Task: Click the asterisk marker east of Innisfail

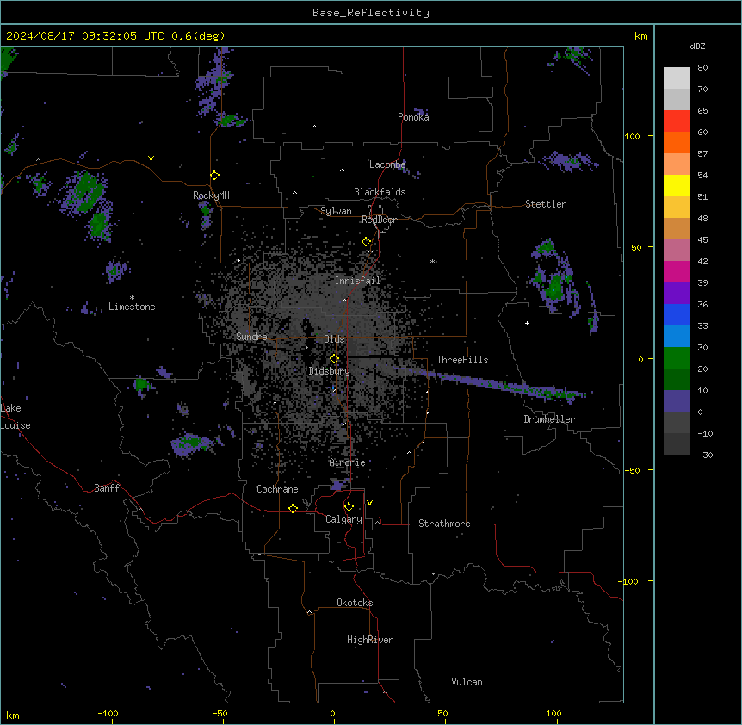Action: point(432,261)
